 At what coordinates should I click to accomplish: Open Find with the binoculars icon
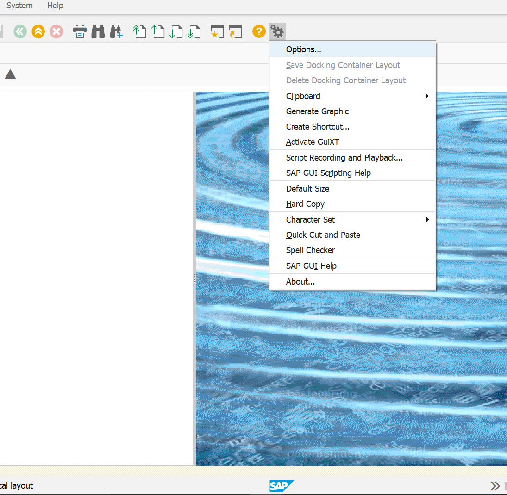tap(98, 31)
